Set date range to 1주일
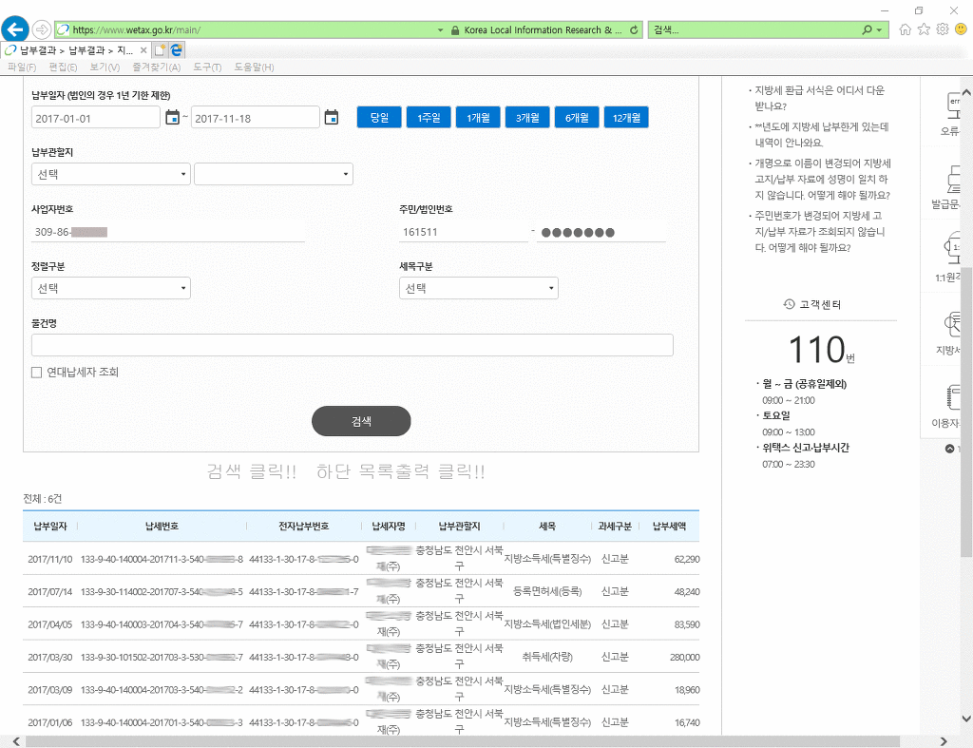 (x=429, y=118)
